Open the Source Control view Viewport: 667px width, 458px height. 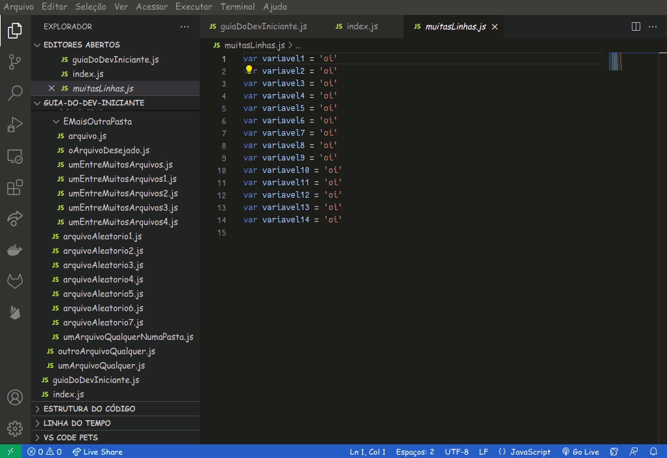point(14,61)
